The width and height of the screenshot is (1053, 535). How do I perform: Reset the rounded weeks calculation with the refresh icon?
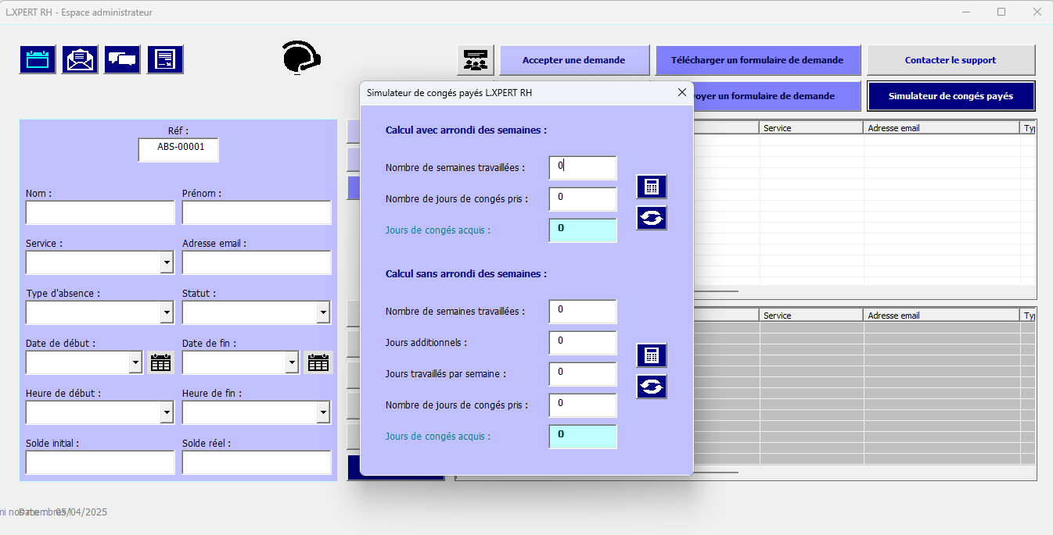coord(652,218)
